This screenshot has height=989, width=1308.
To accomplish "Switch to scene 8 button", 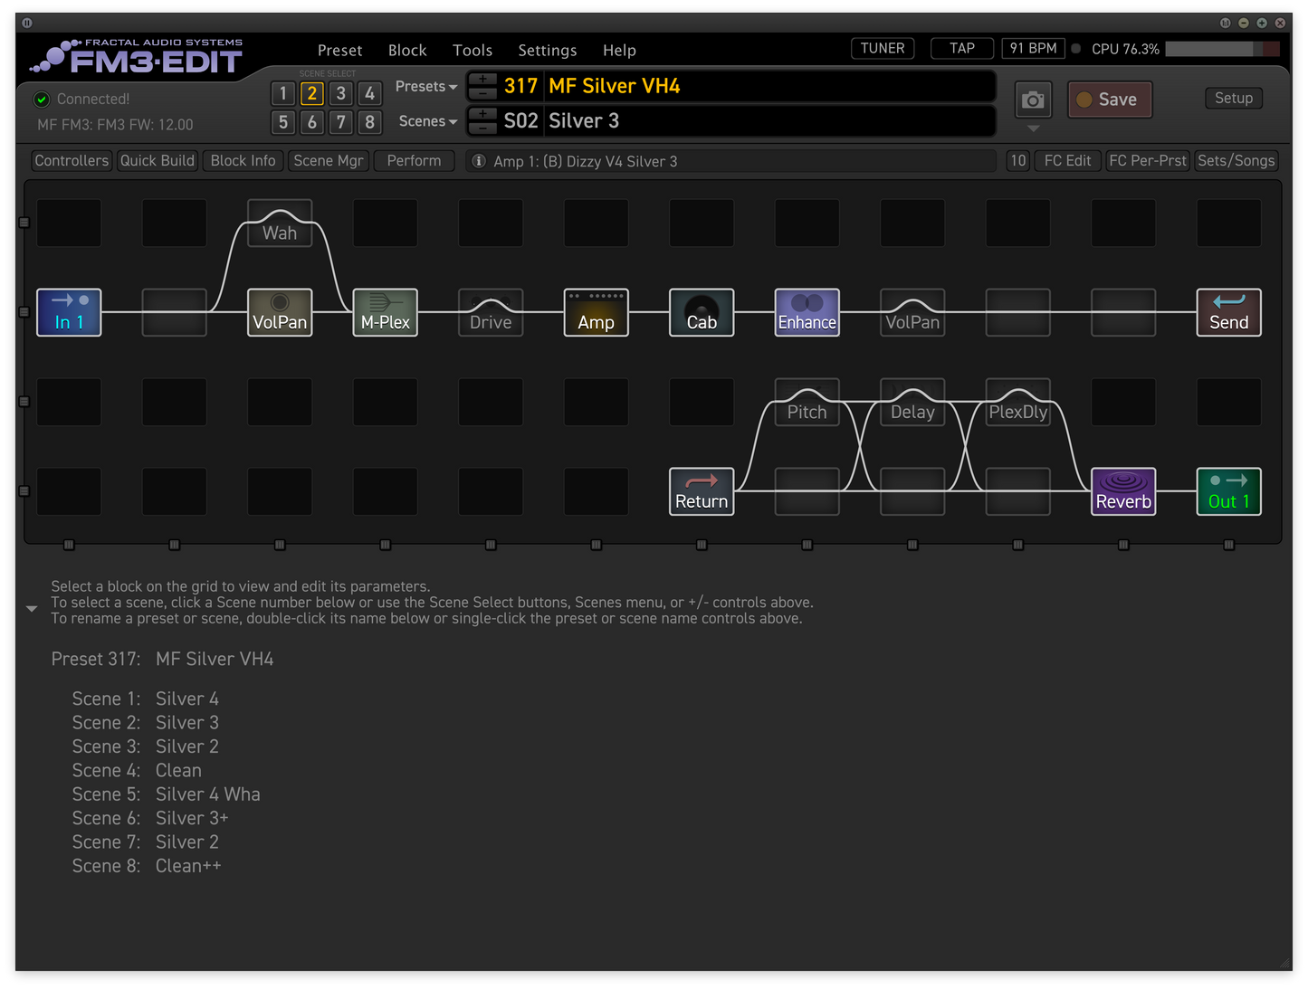I will (369, 122).
